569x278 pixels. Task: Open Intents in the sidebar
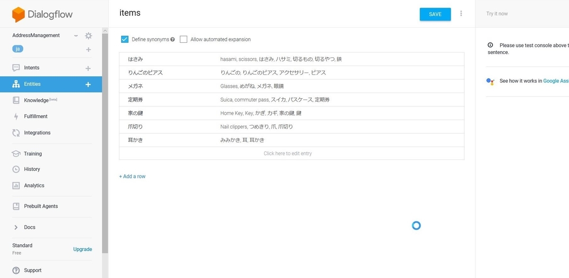(x=32, y=68)
